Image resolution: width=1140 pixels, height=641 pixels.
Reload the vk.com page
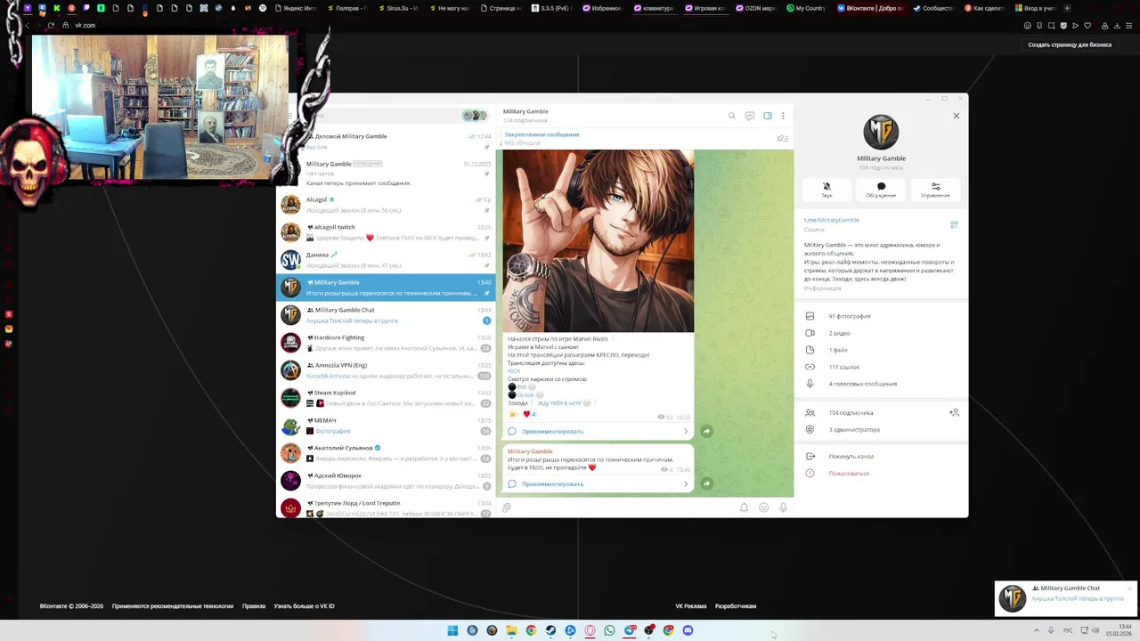point(51,25)
